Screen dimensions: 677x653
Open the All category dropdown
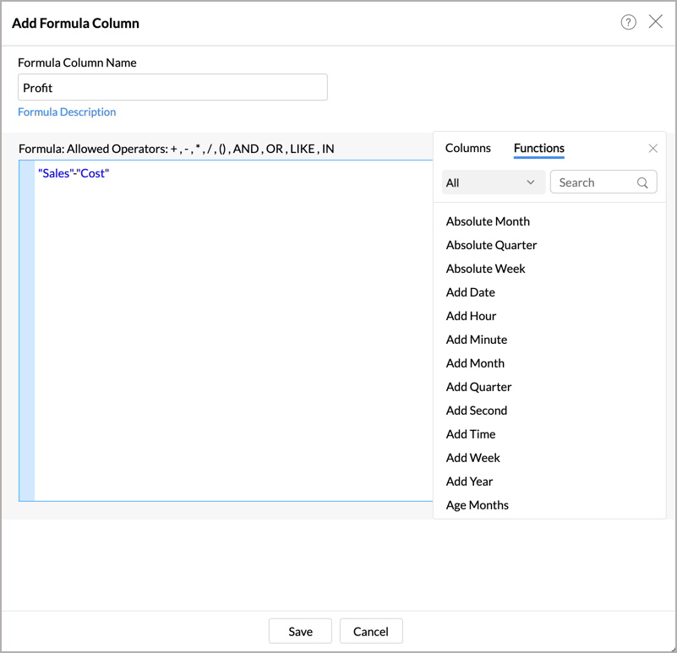click(x=493, y=182)
